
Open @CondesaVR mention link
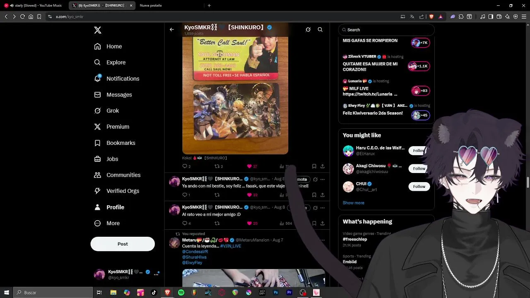(195, 252)
